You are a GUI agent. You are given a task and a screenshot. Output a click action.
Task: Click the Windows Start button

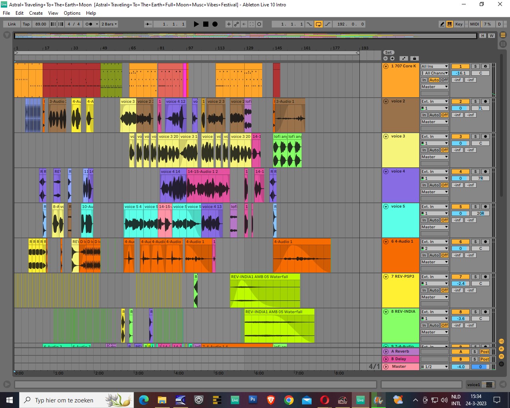click(9, 400)
